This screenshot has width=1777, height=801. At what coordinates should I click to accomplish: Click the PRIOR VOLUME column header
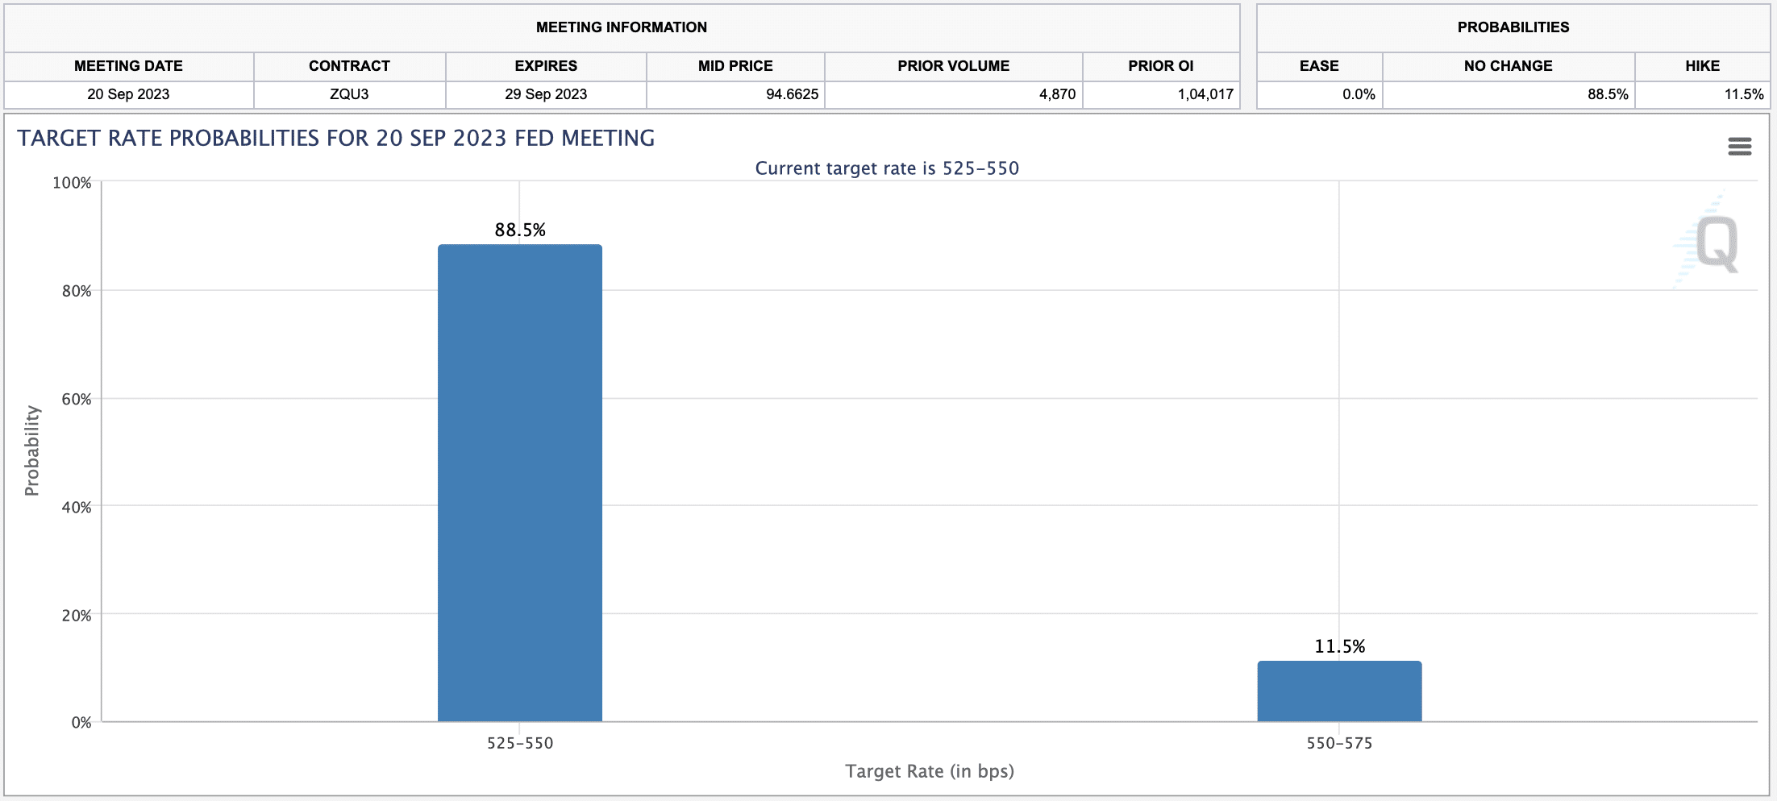tap(953, 66)
